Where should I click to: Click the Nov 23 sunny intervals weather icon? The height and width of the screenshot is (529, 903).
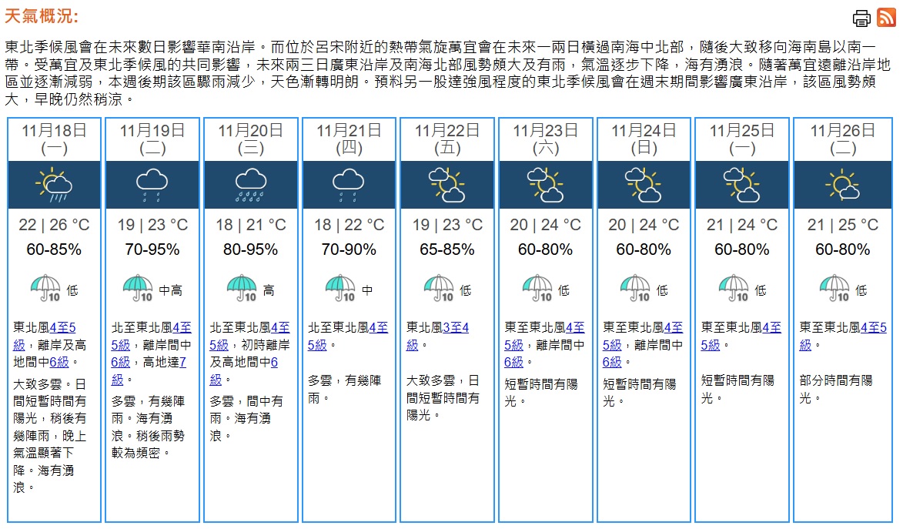546,185
